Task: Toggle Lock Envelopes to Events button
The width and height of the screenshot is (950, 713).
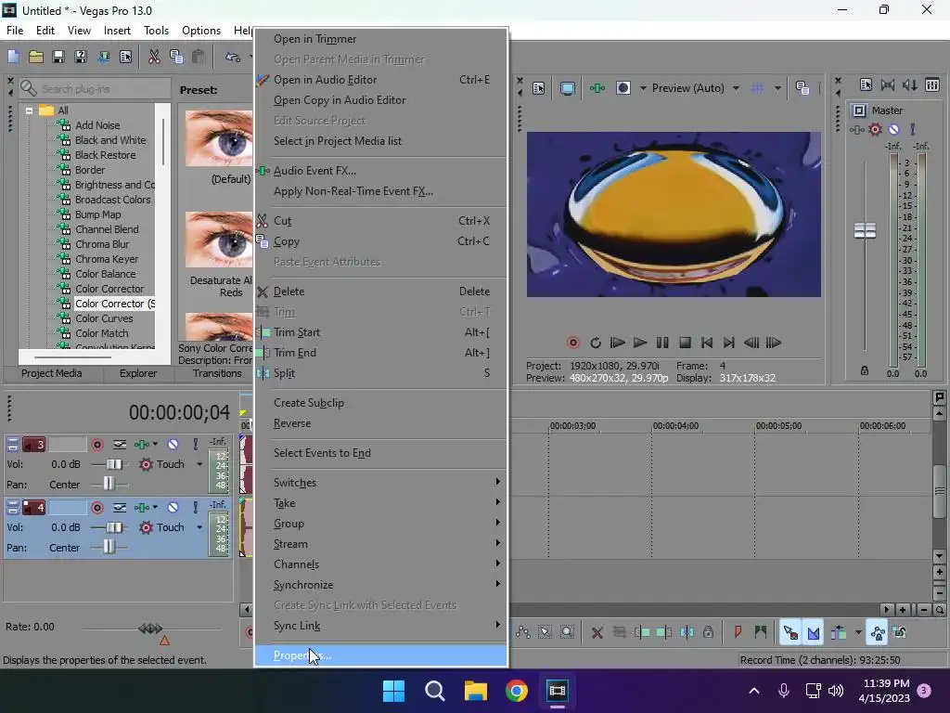Action: [878, 632]
